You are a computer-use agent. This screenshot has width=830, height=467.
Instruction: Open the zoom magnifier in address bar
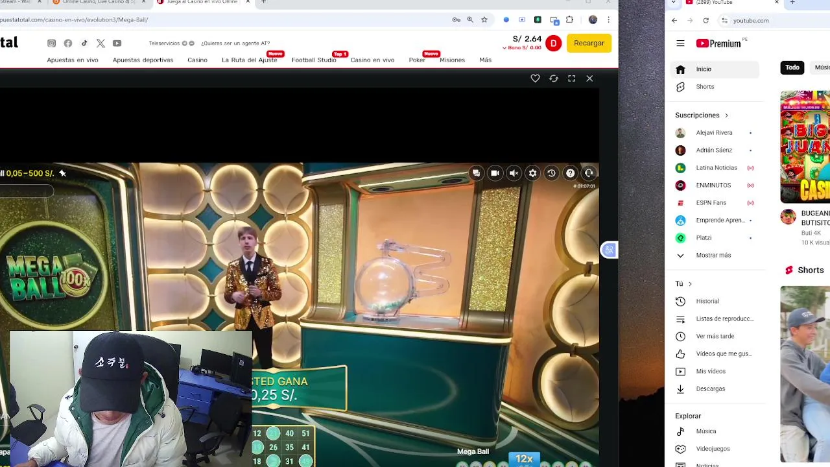470,20
